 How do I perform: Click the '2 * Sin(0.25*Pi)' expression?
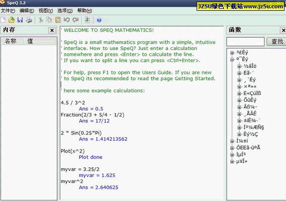tap(81, 133)
